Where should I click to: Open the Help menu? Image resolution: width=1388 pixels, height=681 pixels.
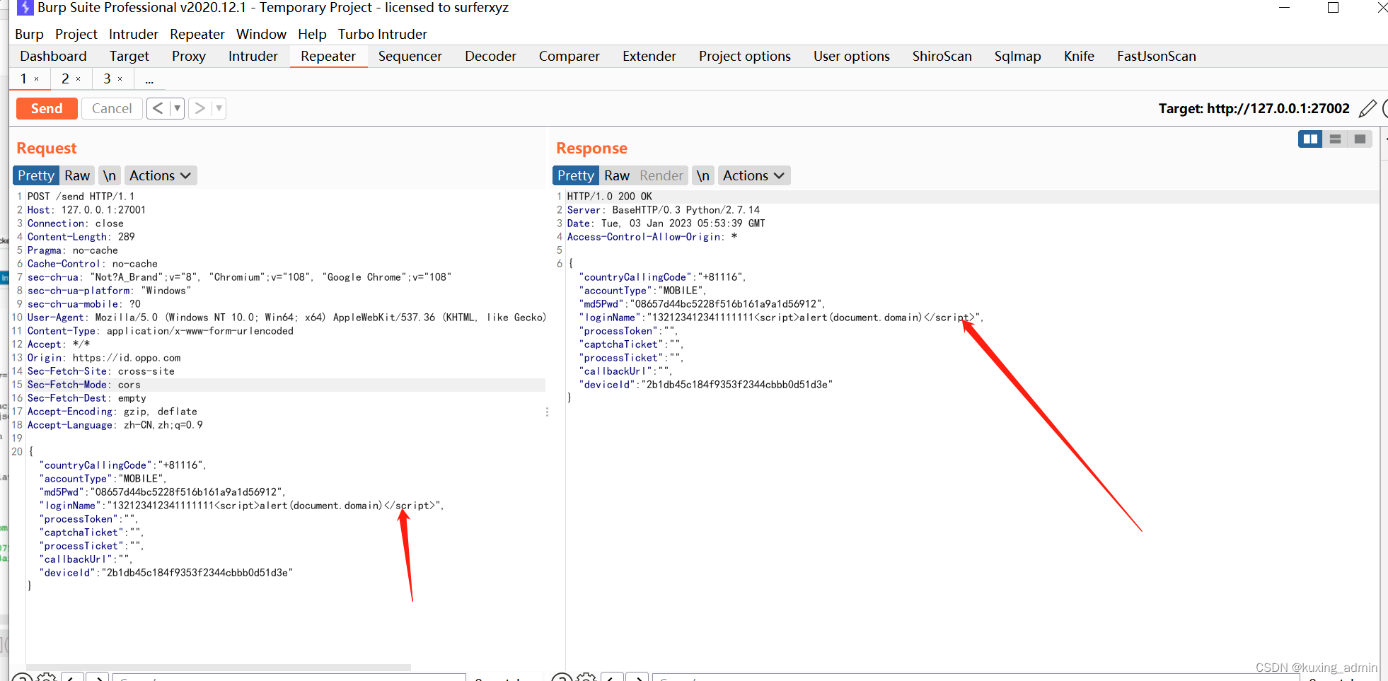[x=312, y=34]
